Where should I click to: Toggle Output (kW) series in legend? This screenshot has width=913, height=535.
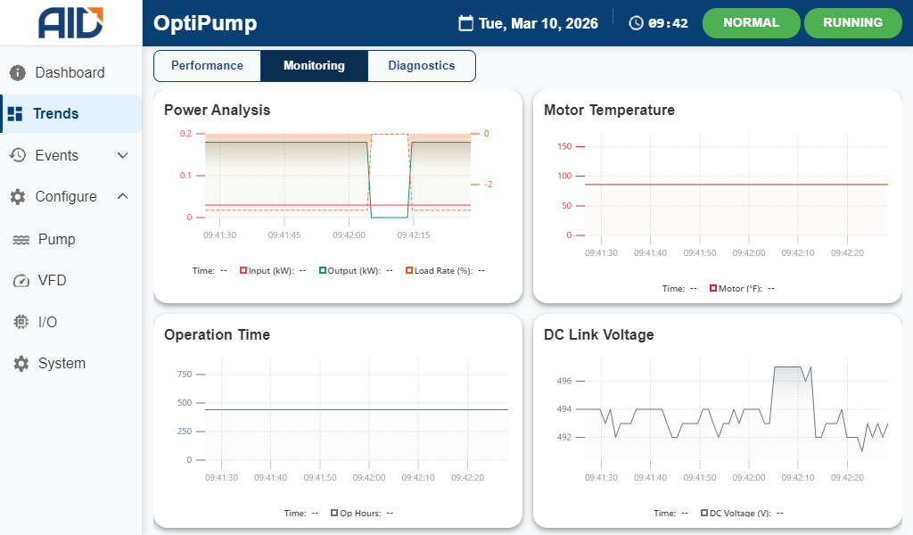pyautogui.click(x=323, y=270)
